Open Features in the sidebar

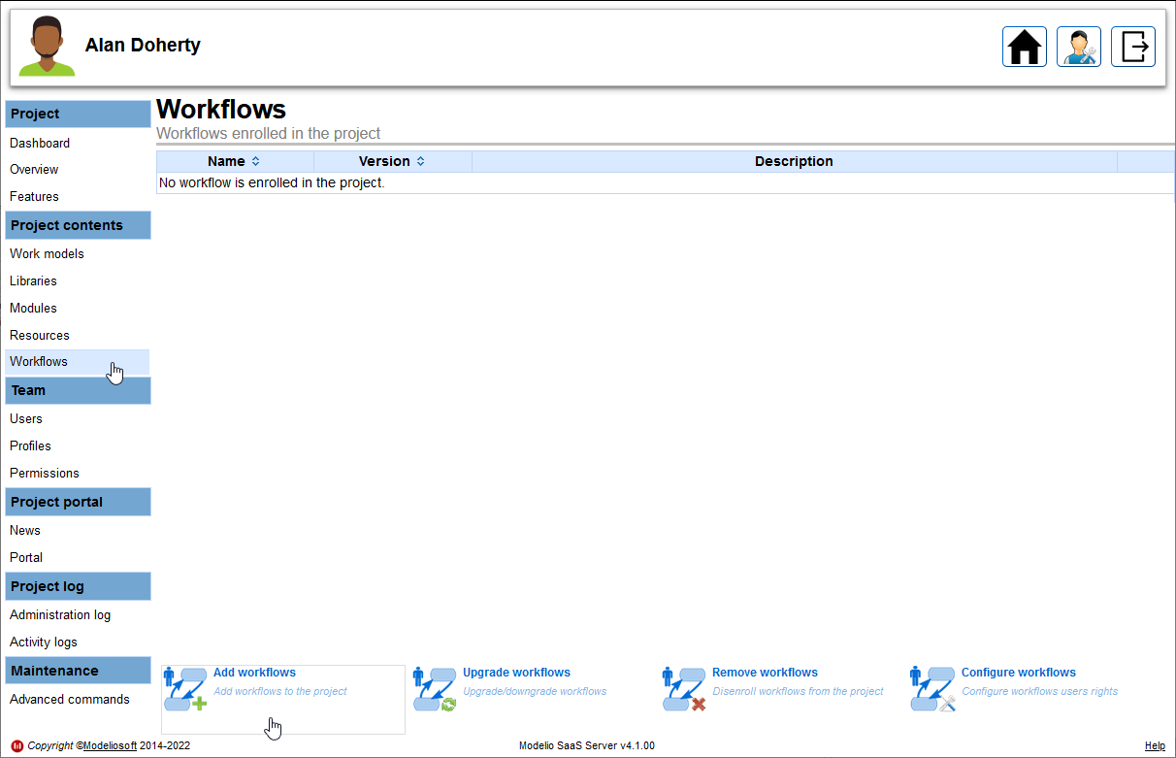click(x=34, y=196)
